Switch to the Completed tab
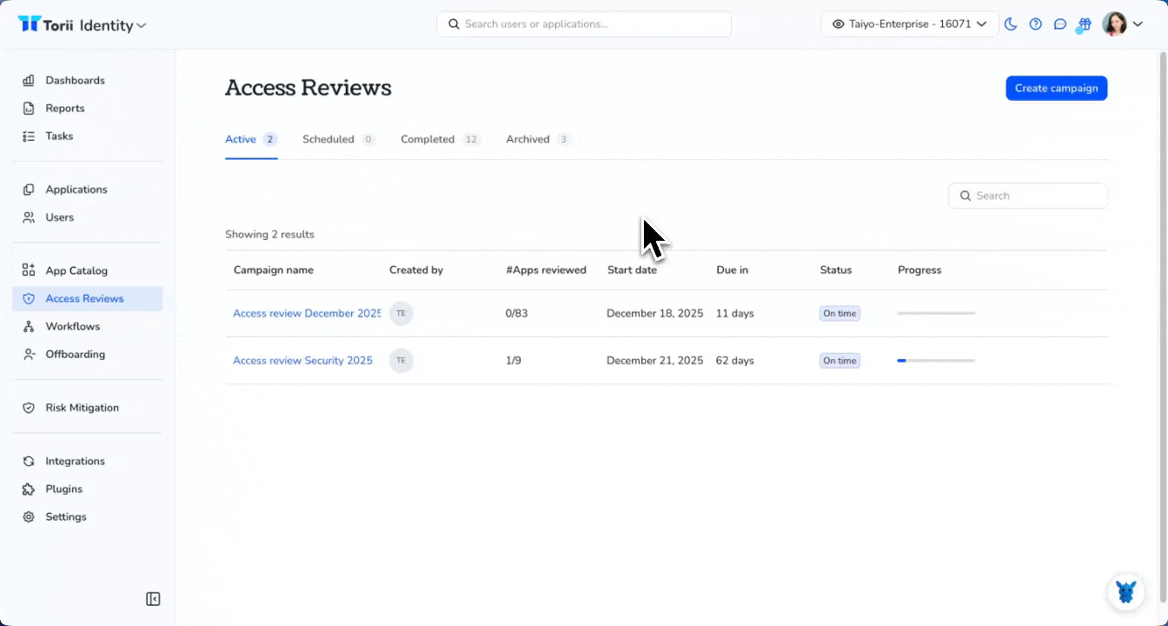Viewport: 1168px width, 626px height. click(441, 139)
